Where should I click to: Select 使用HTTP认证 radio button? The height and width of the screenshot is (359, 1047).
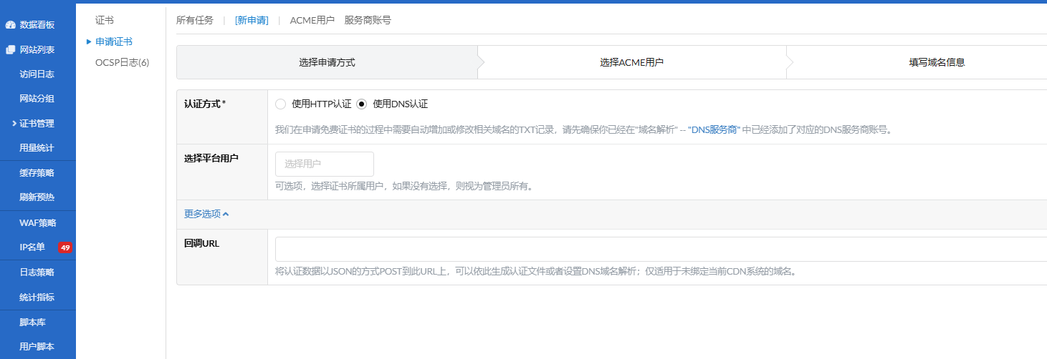coord(281,104)
